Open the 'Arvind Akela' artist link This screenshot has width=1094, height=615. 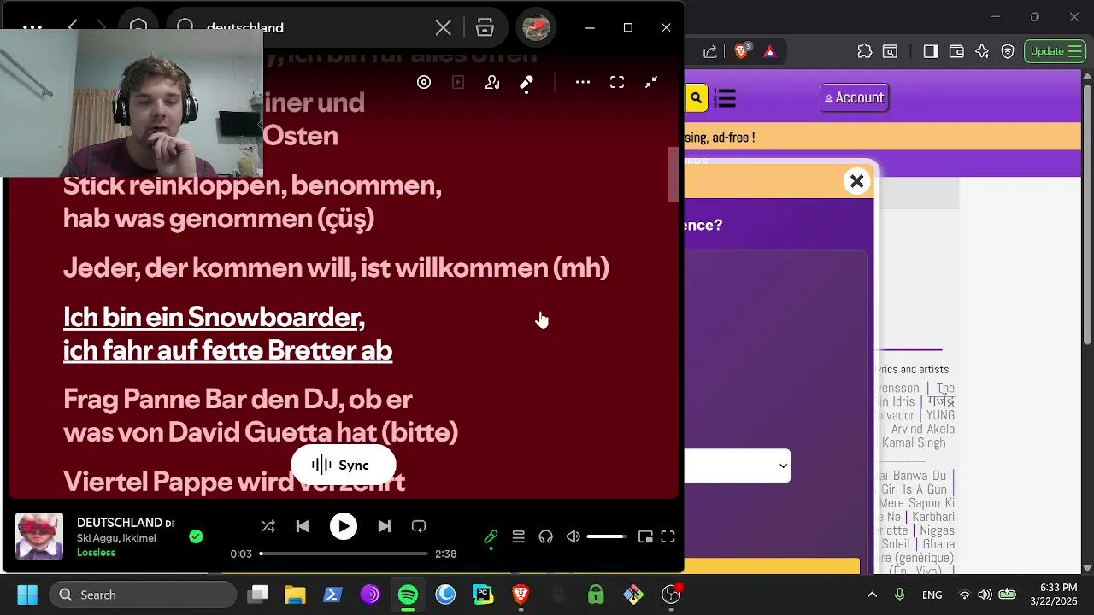point(922,429)
